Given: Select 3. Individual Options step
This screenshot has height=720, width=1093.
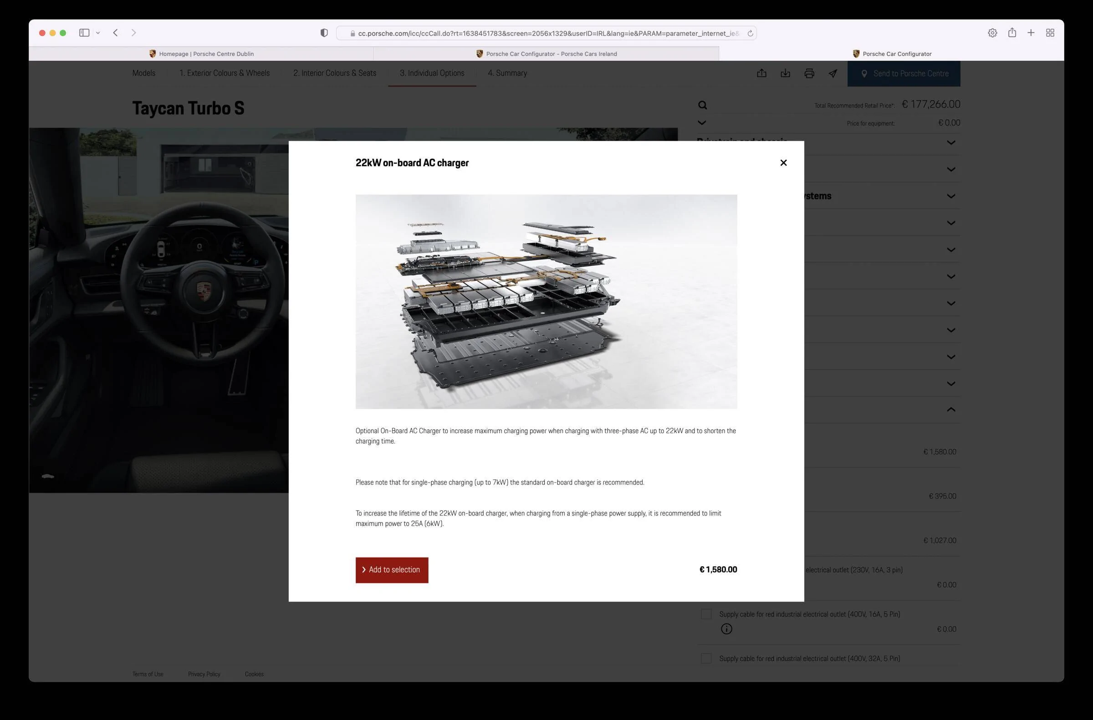Looking at the screenshot, I should 432,73.
